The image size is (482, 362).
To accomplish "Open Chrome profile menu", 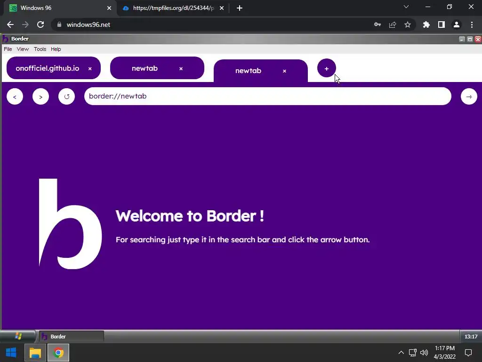I will [x=457, y=25].
